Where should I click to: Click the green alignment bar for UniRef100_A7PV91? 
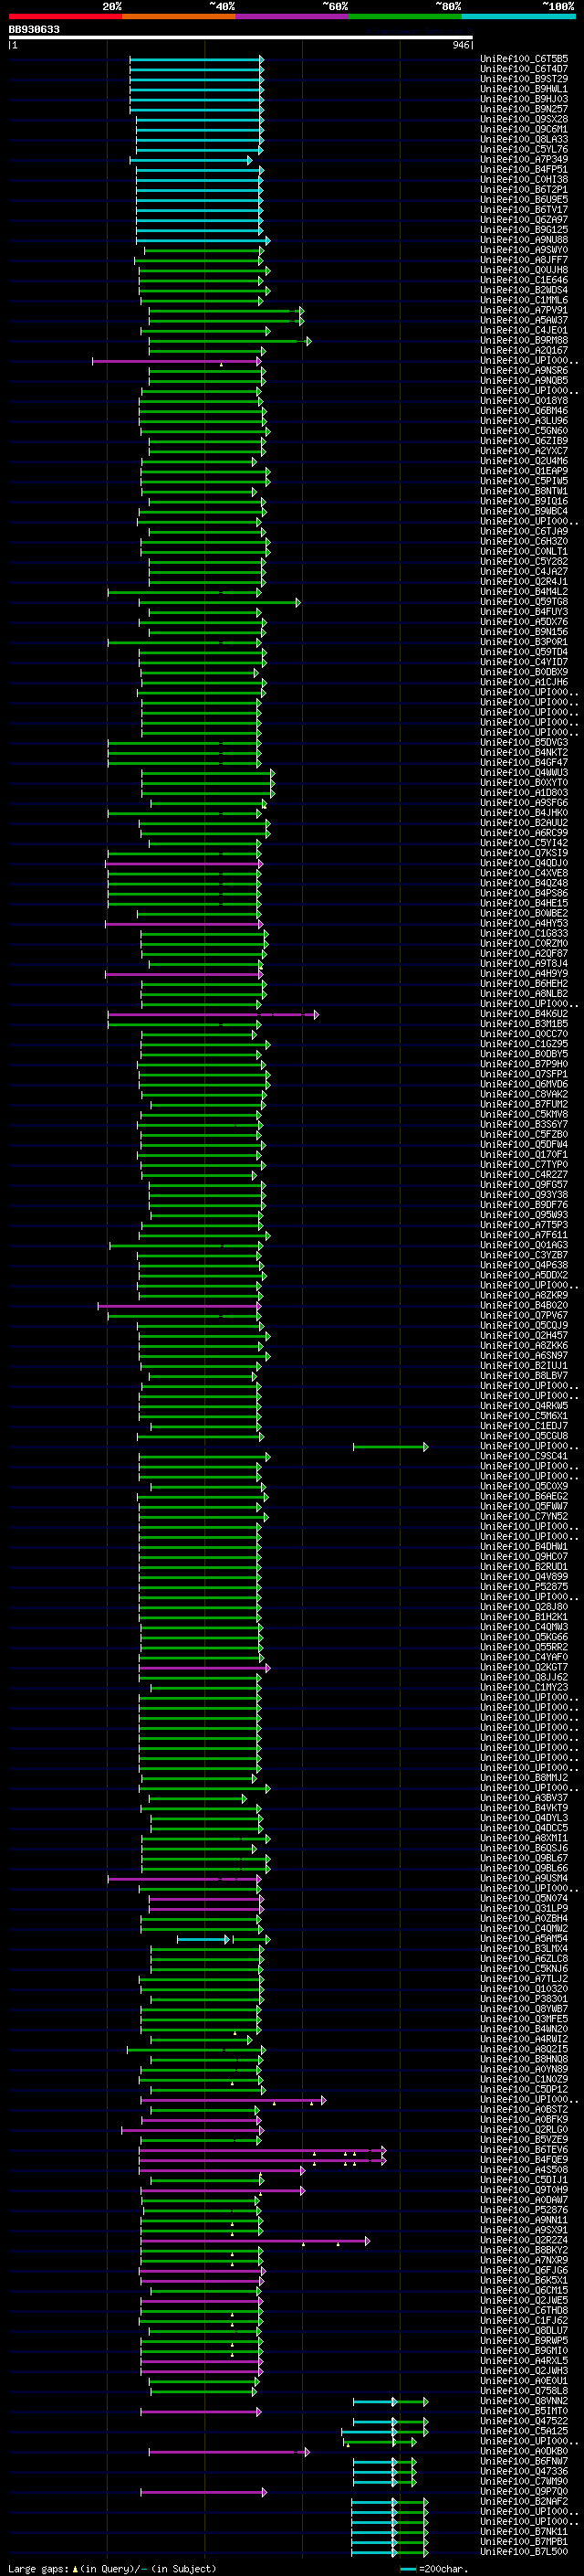226,311
